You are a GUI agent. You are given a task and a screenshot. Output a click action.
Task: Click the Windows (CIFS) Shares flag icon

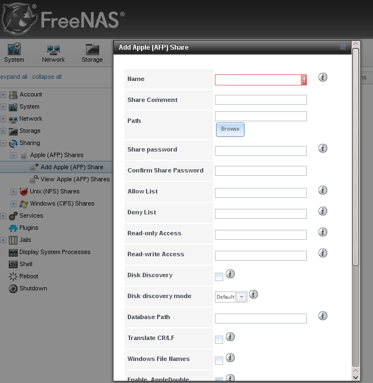(24, 204)
